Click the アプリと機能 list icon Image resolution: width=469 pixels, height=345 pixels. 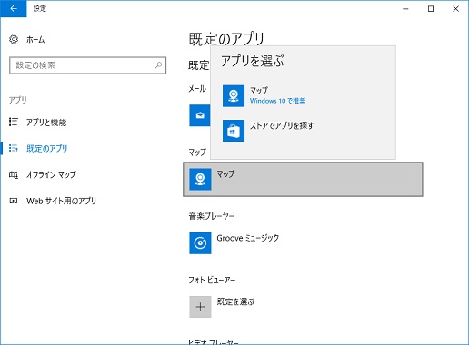[14, 122]
